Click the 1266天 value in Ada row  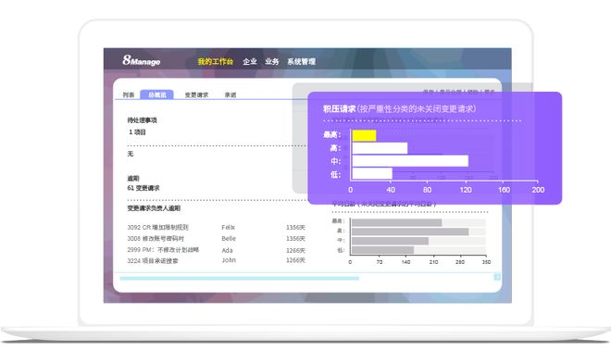click(295, 250)
